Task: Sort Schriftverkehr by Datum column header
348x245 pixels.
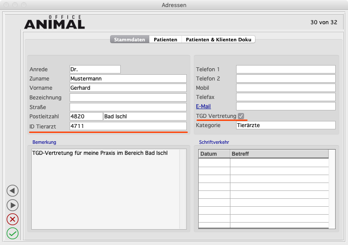Action: click(214, 154)
